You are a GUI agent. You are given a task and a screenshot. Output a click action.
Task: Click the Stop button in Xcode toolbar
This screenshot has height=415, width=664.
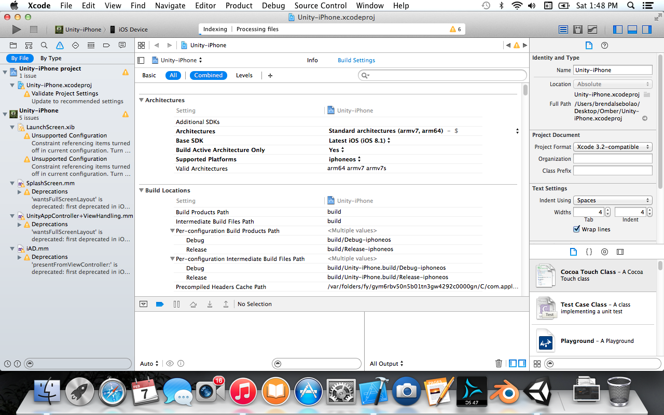pyautogui.click(x=34, y=30)
